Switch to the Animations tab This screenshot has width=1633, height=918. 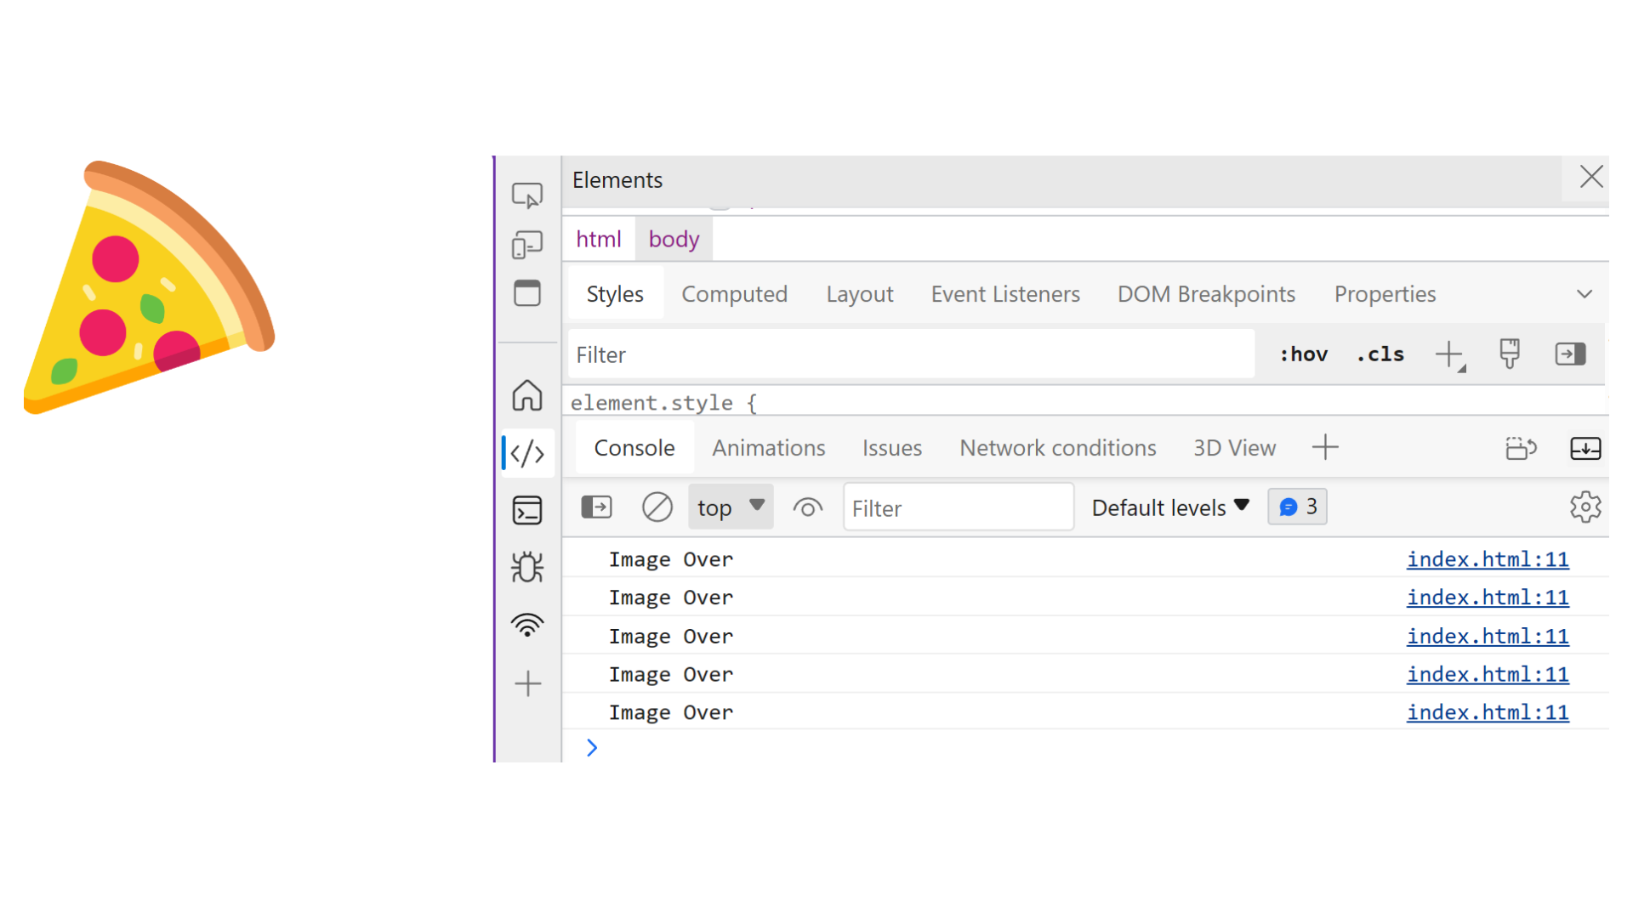[x=768, y=448]
